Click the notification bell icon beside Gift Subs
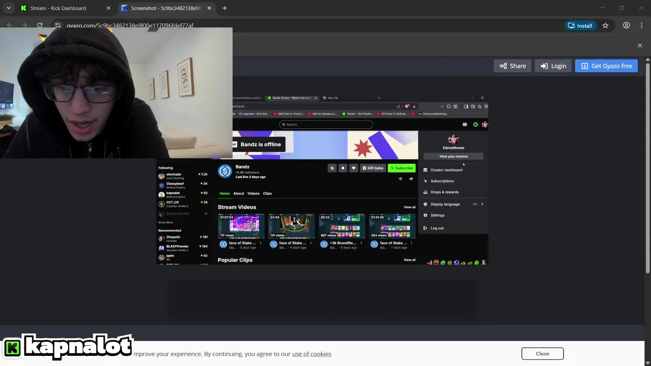Image resolution: width=651 pixels, height=366 pixels. point(343,168)
